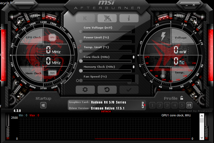Reset settings with the circular arrow button
The height and width of the screenshot is (143, 214).
[x=107, y=90]
